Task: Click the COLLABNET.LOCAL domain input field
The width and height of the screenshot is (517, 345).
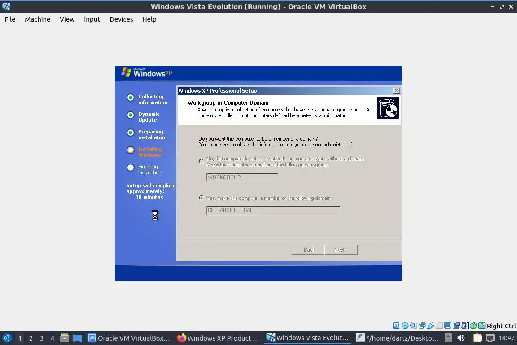Action: 274,210
